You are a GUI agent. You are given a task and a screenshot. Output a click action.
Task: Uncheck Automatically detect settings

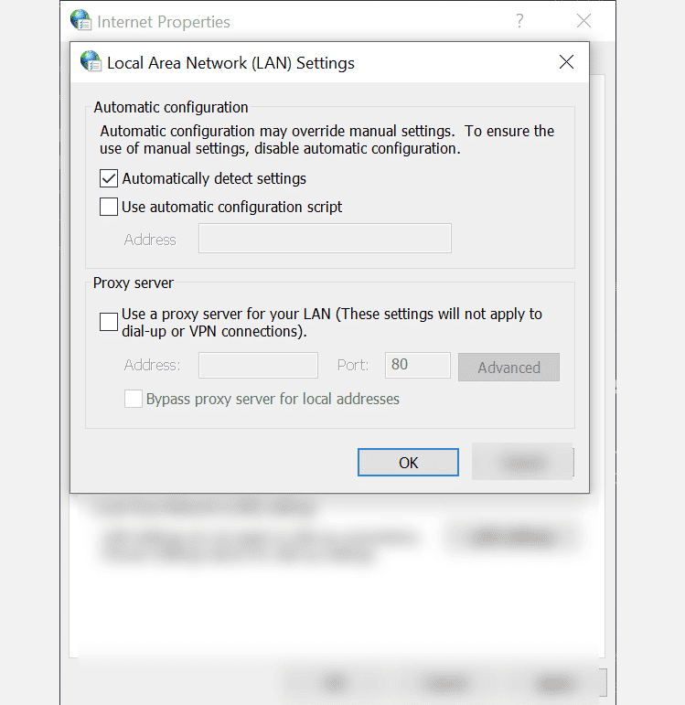tap(109, 178)
